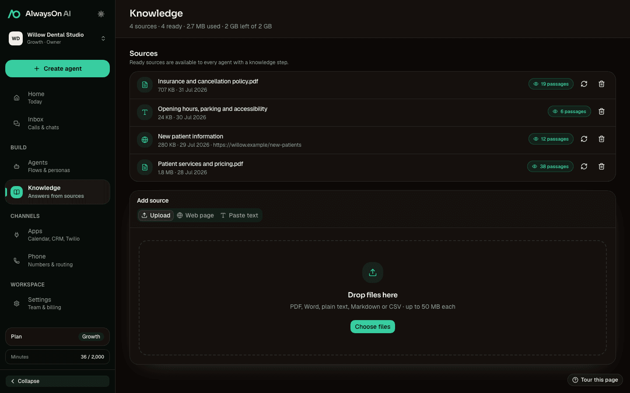This screenshot has width=630, height=393.
Task: Open Tour this page help
Action: [595, 380]
